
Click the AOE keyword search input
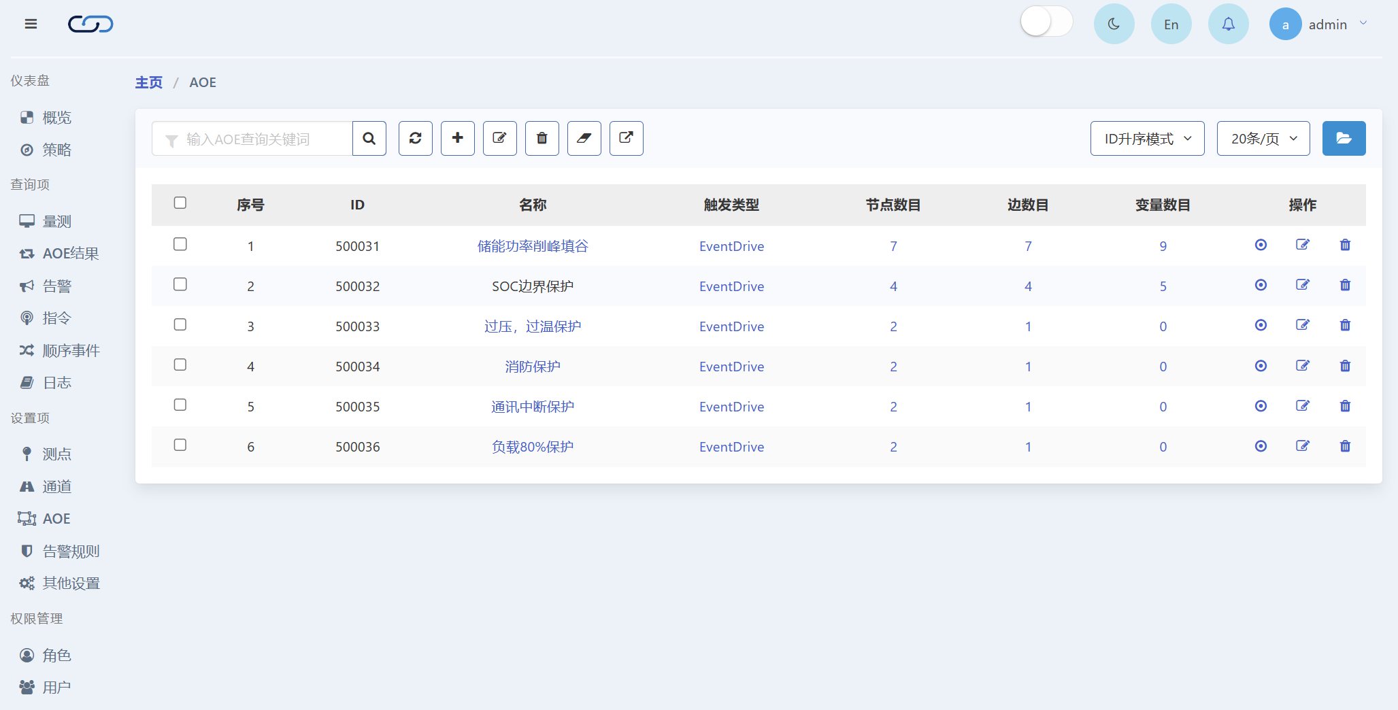tap(252, 139)
